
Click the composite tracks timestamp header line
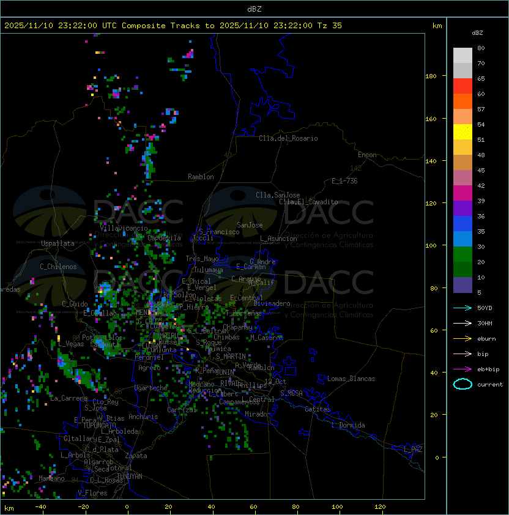(173, 26)
